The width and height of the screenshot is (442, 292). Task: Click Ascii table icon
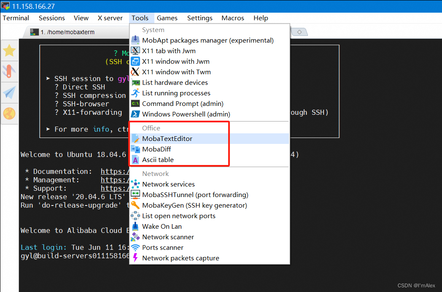coord(135,160)
